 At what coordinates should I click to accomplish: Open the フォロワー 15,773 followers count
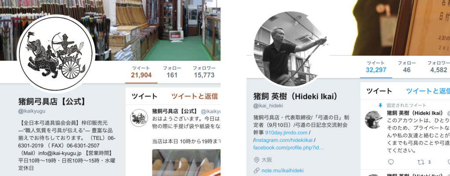click(203, 72)
